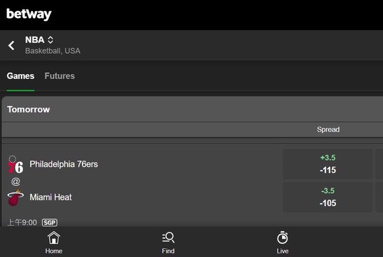
Task: Open the Futures tab
Action: (59, 76)
